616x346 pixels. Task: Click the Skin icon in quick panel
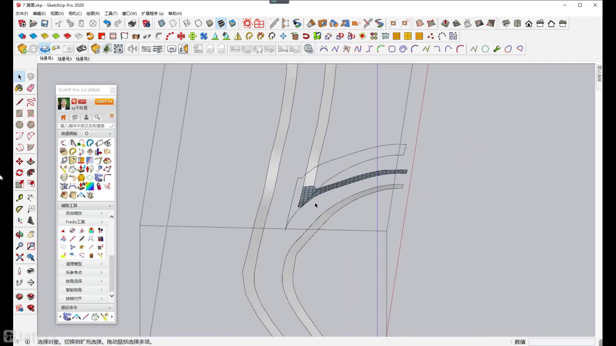98,177
